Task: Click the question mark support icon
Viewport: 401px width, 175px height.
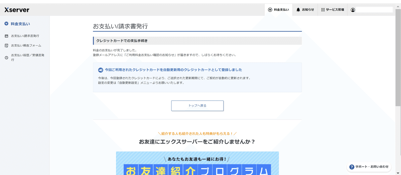Action: [x=352, y=167]
